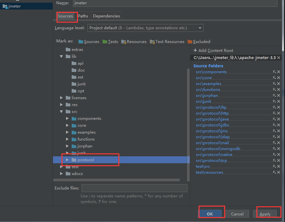Unmark test\src source folder with X
Viewport: 285px width, 222px height.
click(x=278, y=166)
